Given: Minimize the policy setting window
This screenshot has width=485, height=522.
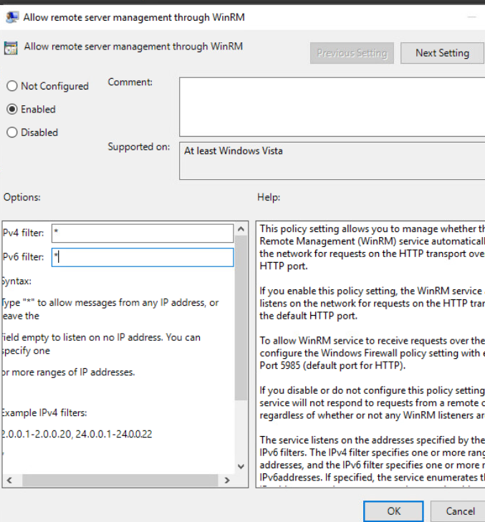Looking at the screenshot, I should click(471, 17).
